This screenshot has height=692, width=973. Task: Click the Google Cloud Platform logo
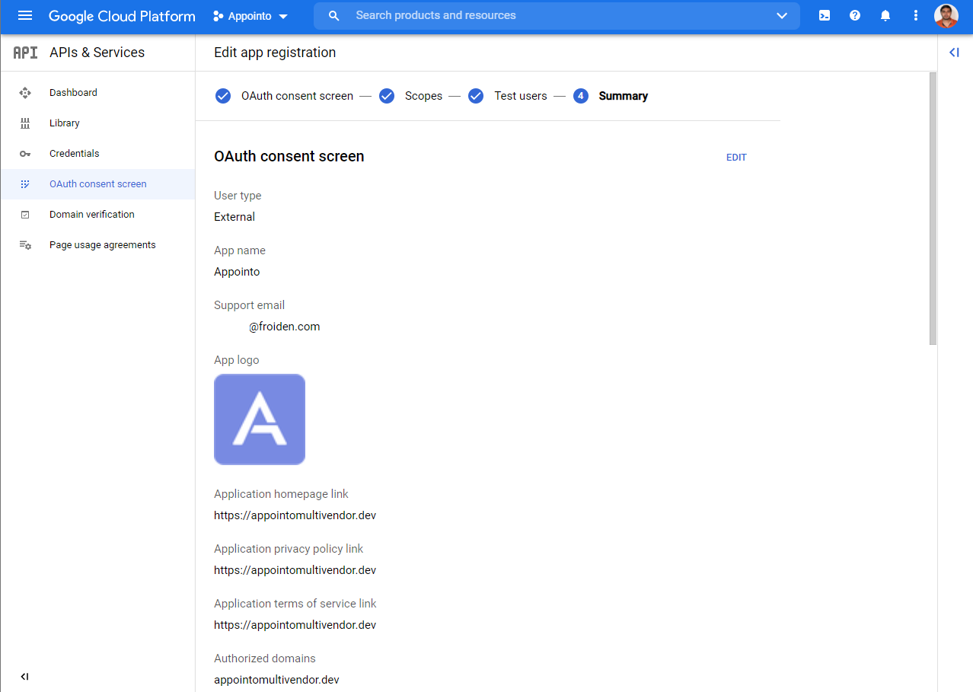pyautogui.click(x=122, y=16)
